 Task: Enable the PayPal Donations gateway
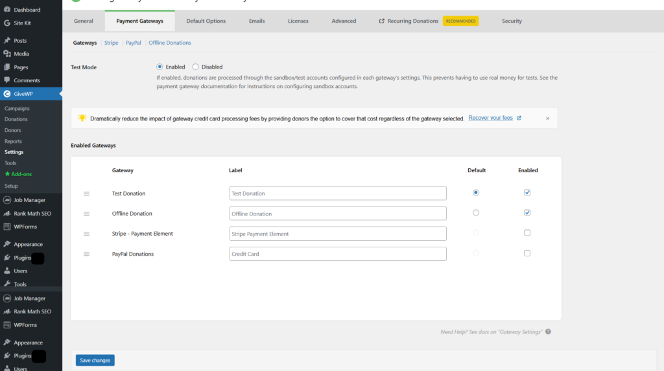(527, 253)
